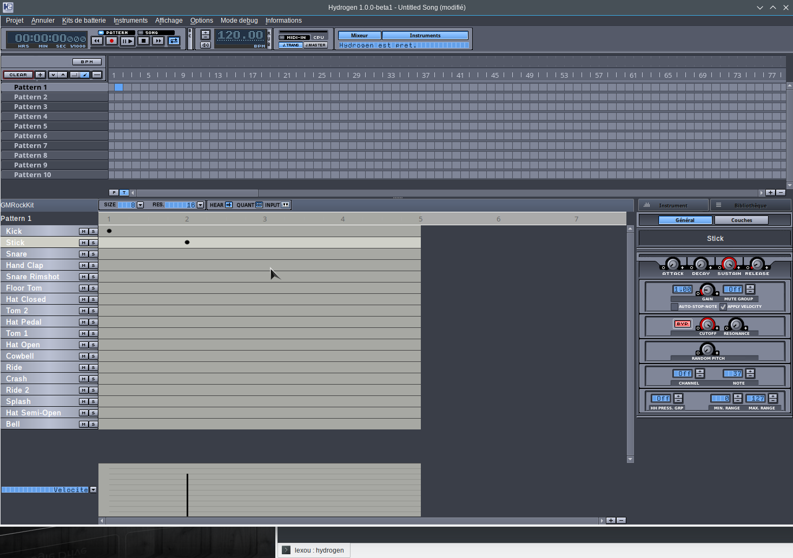Toggle INPUT piano mode icon

286,205
